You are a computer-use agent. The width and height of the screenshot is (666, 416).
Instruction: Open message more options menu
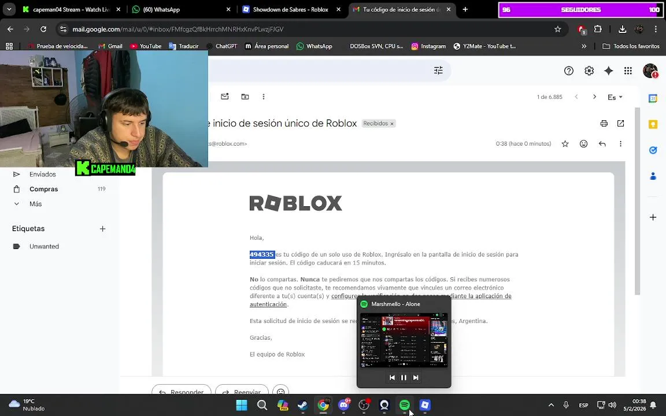(x=620, y=144)
